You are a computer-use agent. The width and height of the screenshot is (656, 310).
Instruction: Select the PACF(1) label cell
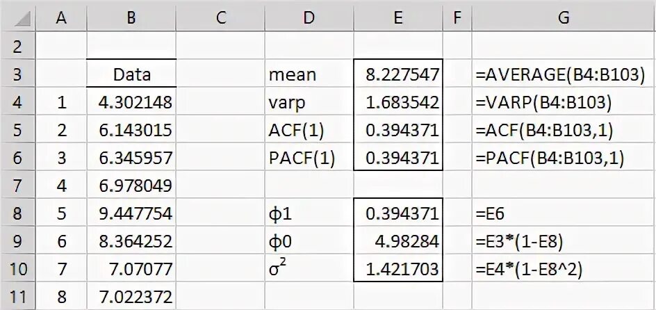[x=309, y=158]
